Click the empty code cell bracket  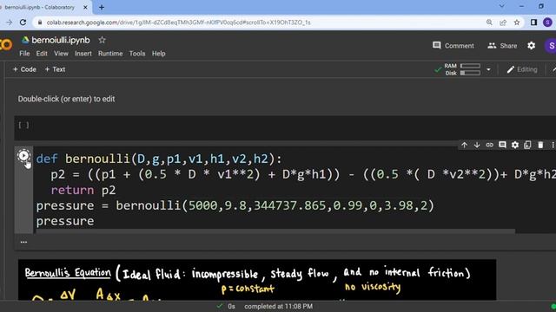23,125
